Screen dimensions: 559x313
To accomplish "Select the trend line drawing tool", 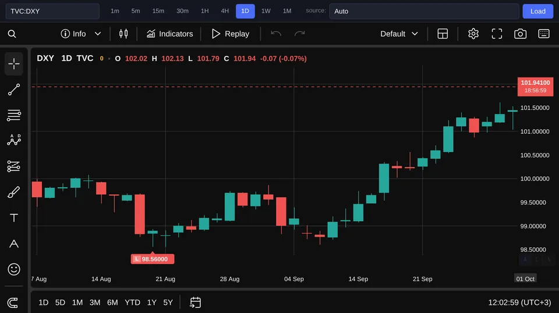I will (x=13, y=90).
